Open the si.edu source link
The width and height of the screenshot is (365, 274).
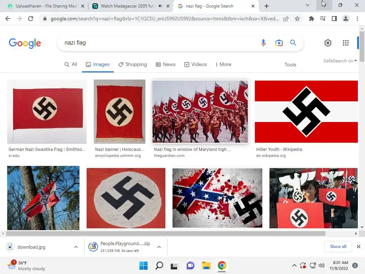pyautogui.click(x=14, y=156)
